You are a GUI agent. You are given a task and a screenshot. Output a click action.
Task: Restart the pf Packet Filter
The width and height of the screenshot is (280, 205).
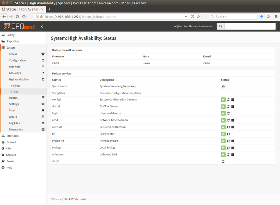(228, 134)
